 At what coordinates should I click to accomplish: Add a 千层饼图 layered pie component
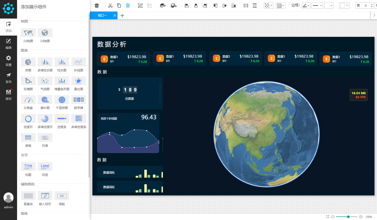pyautogui.click(x=62, y=102)
